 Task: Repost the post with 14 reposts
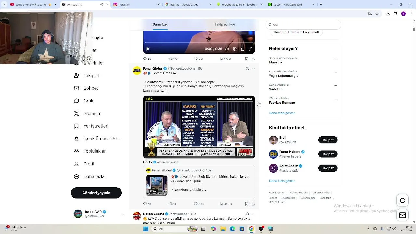[172, 204]
